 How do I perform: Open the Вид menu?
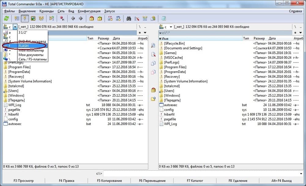point(71,11)
